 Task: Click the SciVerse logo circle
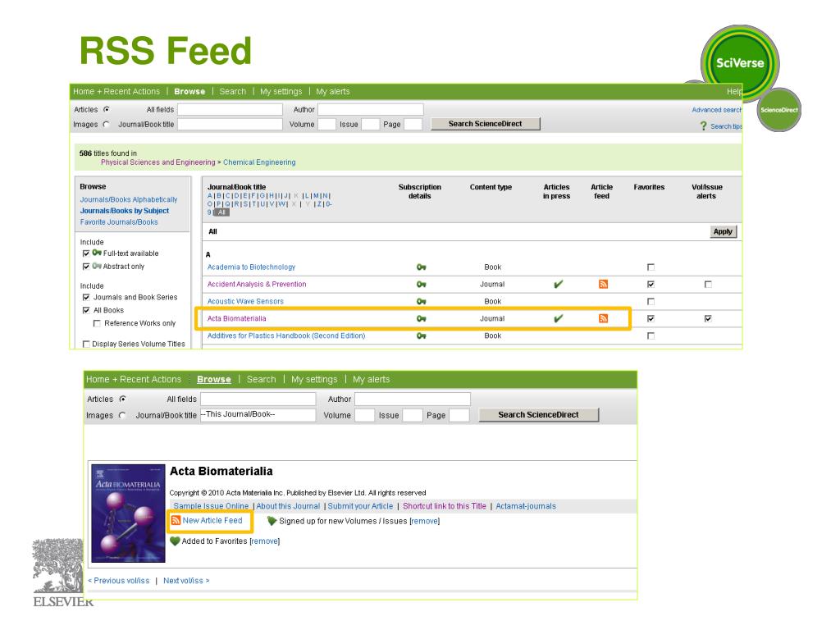(x=740, y=63)
